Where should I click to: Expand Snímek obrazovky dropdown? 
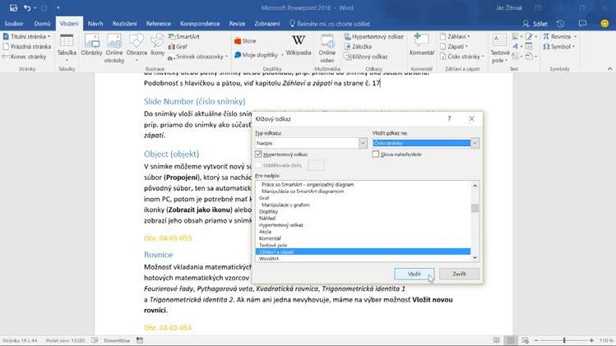226,57
